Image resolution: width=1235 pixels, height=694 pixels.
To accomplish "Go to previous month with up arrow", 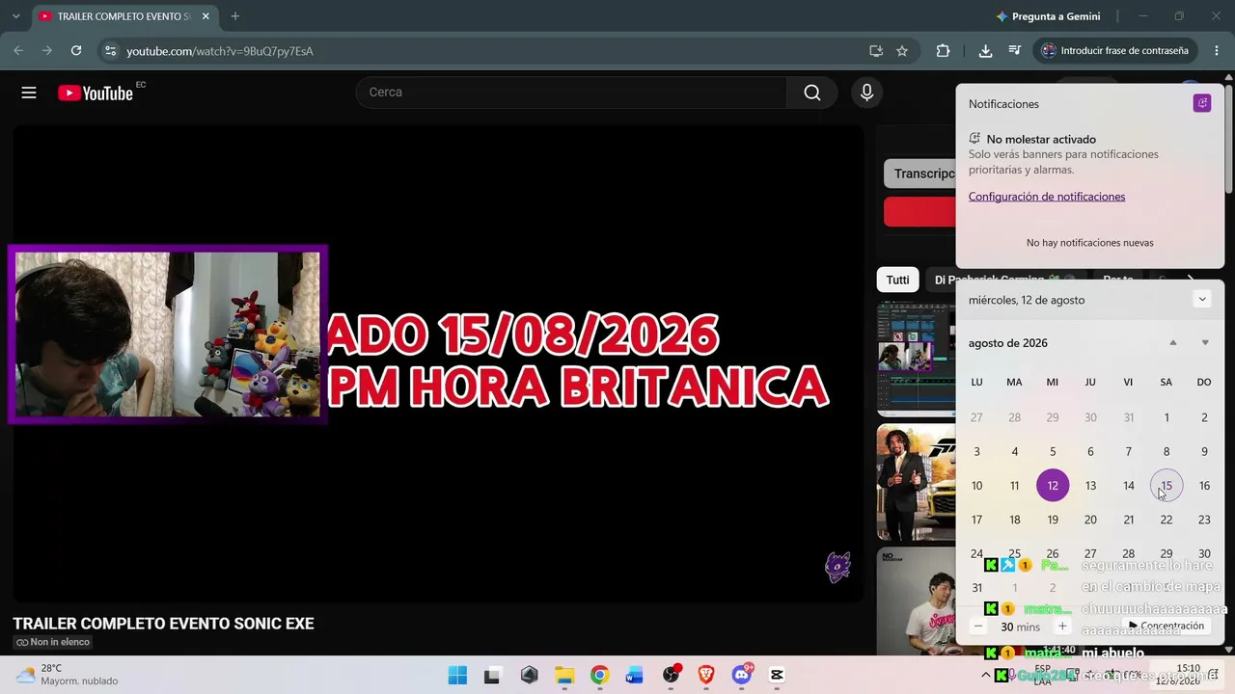I will pos(1173,343).
